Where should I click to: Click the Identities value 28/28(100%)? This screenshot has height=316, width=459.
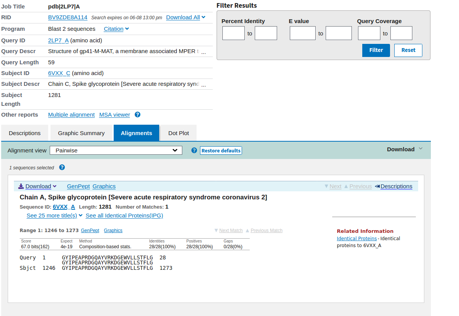point(162,247)
